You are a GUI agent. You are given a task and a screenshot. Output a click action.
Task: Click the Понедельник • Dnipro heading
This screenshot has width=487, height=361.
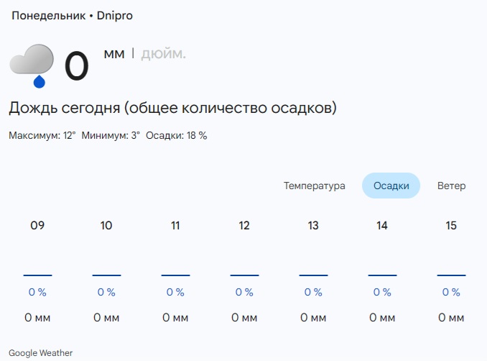click(x=72, y=16)
